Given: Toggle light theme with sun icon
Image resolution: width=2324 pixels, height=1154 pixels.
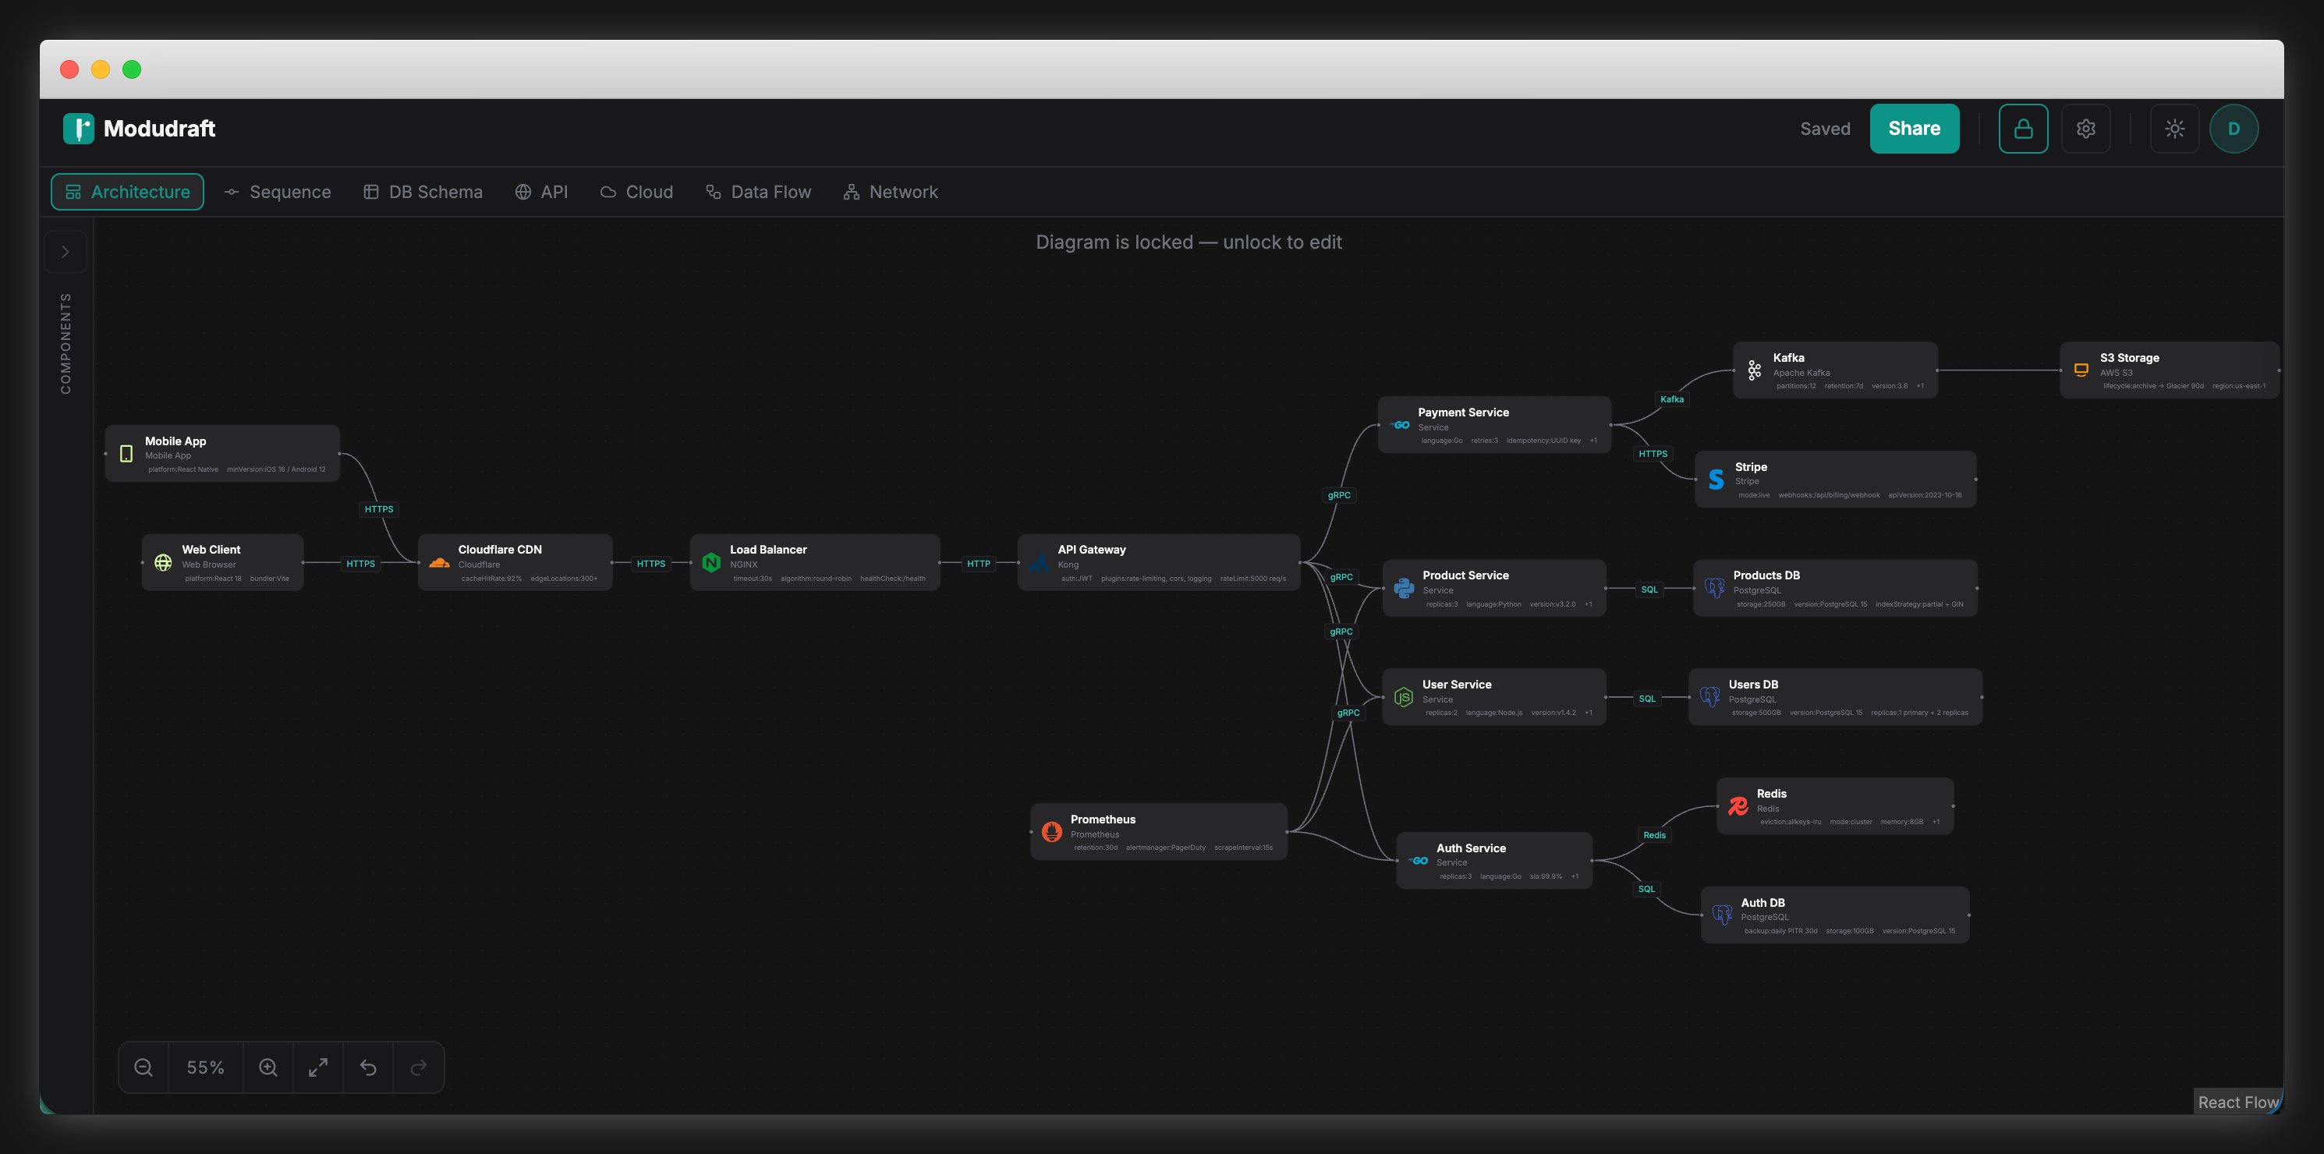Looking at the screenshot, I should tap(2174, 128).
